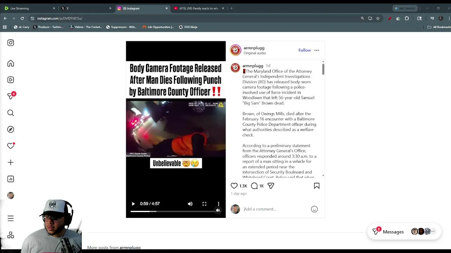Image resolution: width=451 pixels, height=253 pixels.
Task: Open Chrome three-dot menu
Action: 449,18
